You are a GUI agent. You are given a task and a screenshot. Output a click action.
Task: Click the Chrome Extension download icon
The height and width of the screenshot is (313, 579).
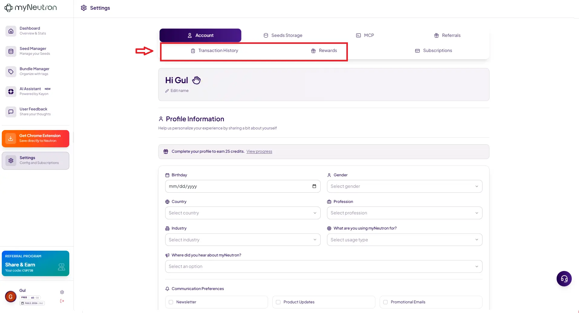[x=11, y=138]
